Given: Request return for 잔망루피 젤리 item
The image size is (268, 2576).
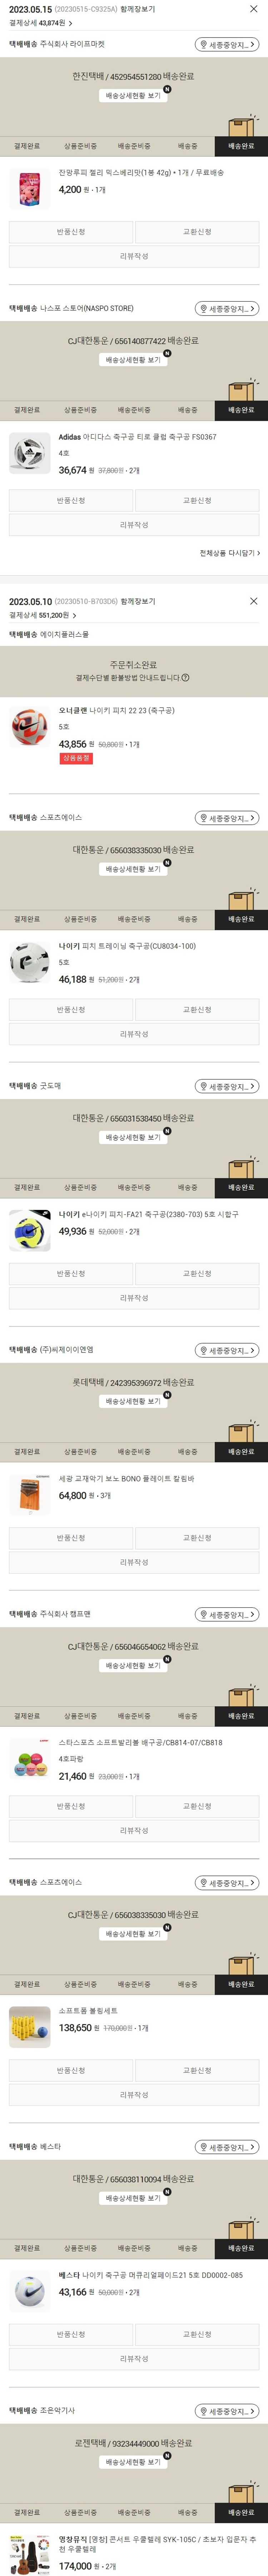Looking at the screenshot, I should [x=71, y=232].
